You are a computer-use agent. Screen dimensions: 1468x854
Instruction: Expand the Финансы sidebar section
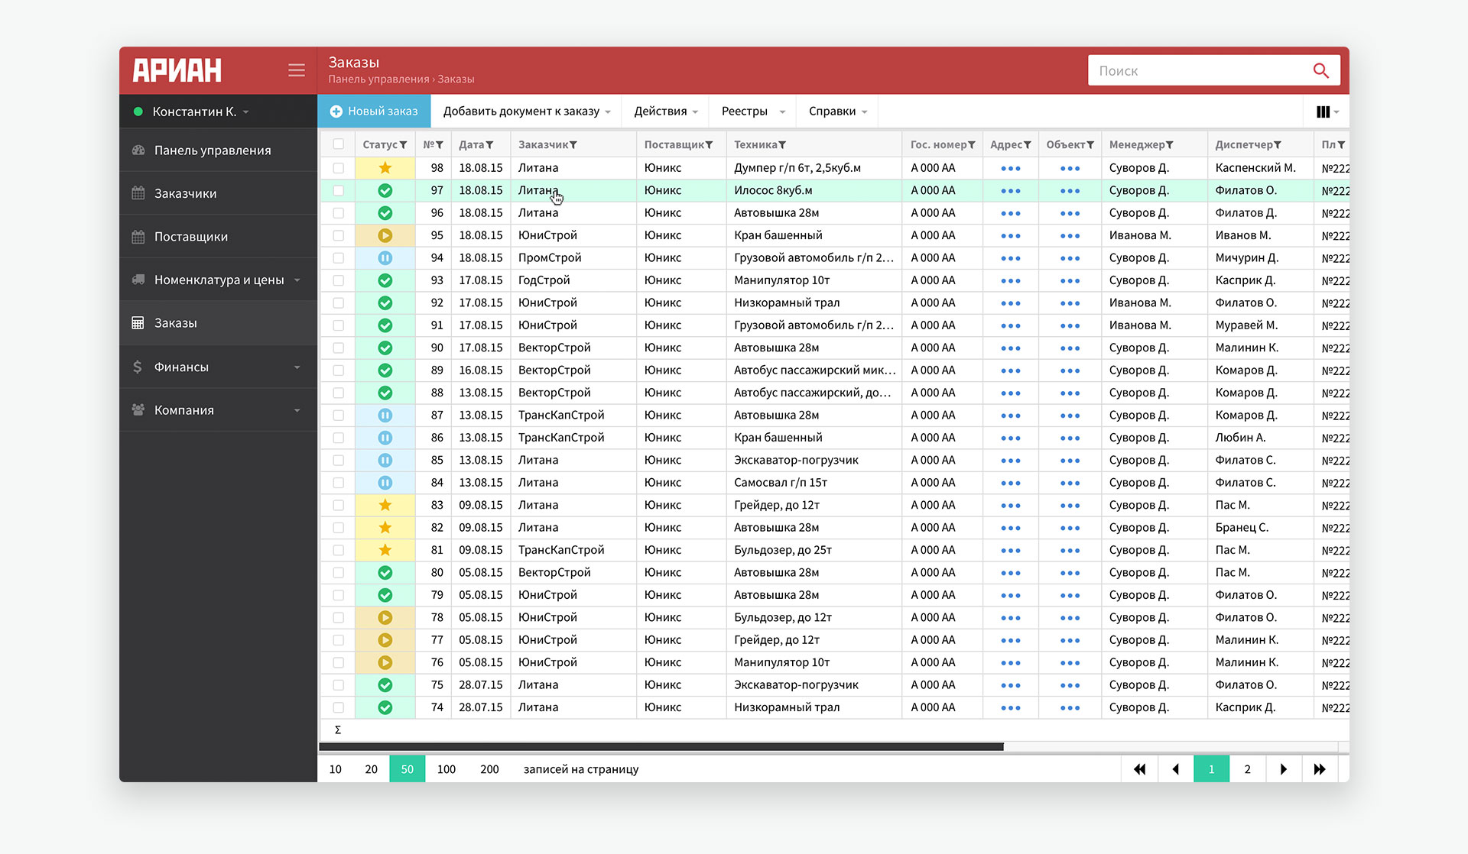[x=218, y=367]
